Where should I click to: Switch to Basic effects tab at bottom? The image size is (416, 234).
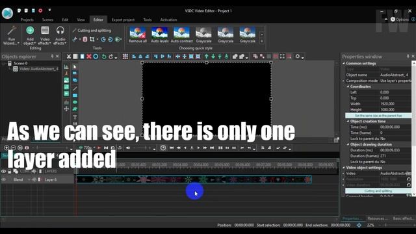pyautogui.click(x=403, y=218)
